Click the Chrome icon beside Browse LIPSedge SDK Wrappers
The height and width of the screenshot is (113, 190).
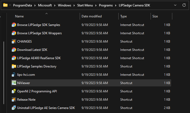(14, 33)
